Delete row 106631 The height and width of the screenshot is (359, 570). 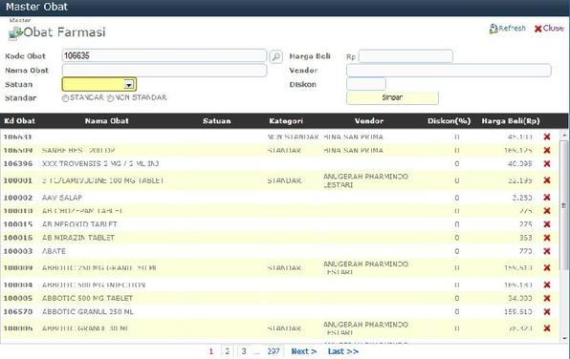click(547, 137)
